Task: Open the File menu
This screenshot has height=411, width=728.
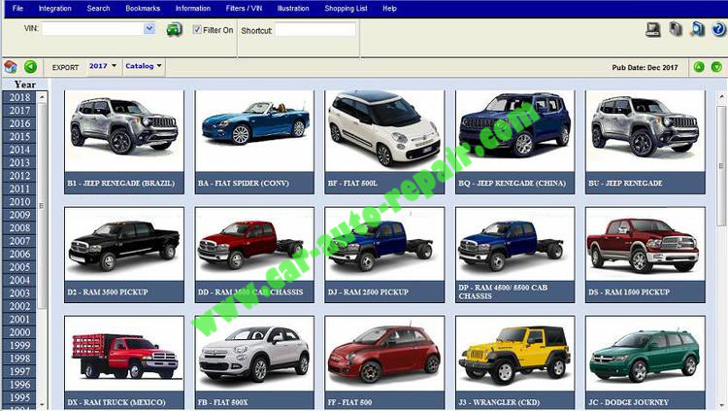Action: coord(17,9)
